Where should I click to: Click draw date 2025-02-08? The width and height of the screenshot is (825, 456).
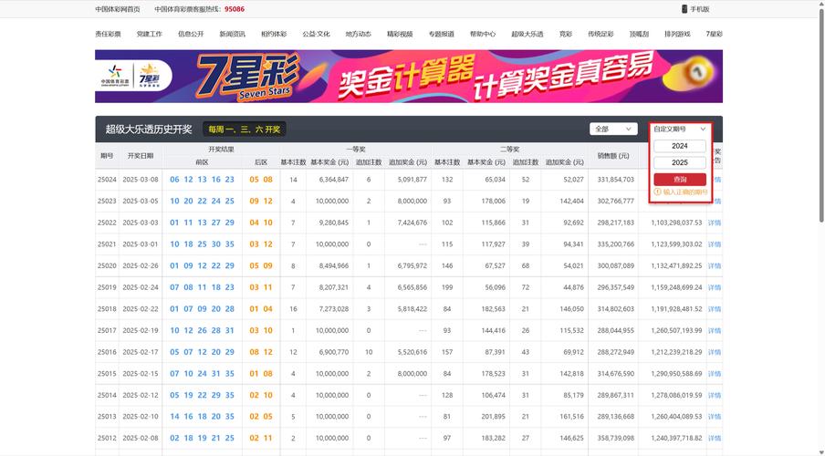[141, 438]
